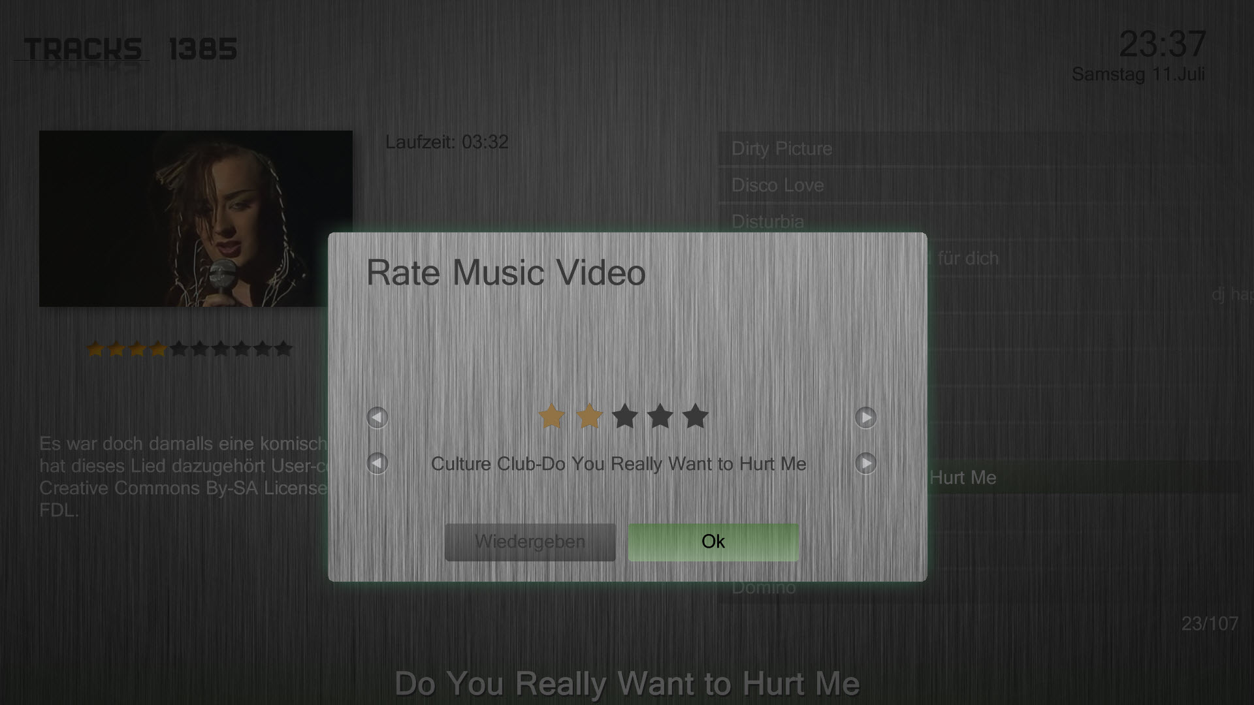Set rating to three stars in dialog
Screen dimensions: 1254x705
tap(625, 416)
